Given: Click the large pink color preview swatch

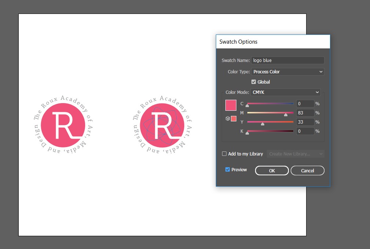Looking at the screenshot, I should (231, 105).
